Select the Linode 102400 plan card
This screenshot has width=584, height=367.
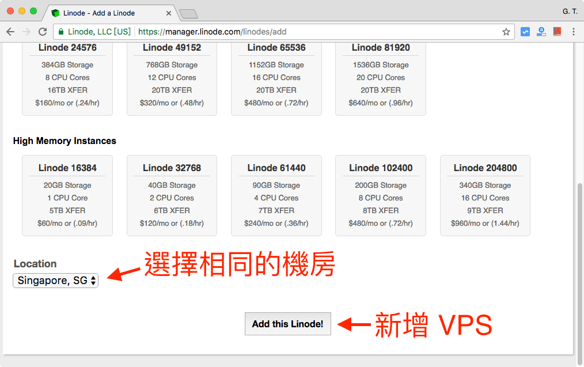380,195
